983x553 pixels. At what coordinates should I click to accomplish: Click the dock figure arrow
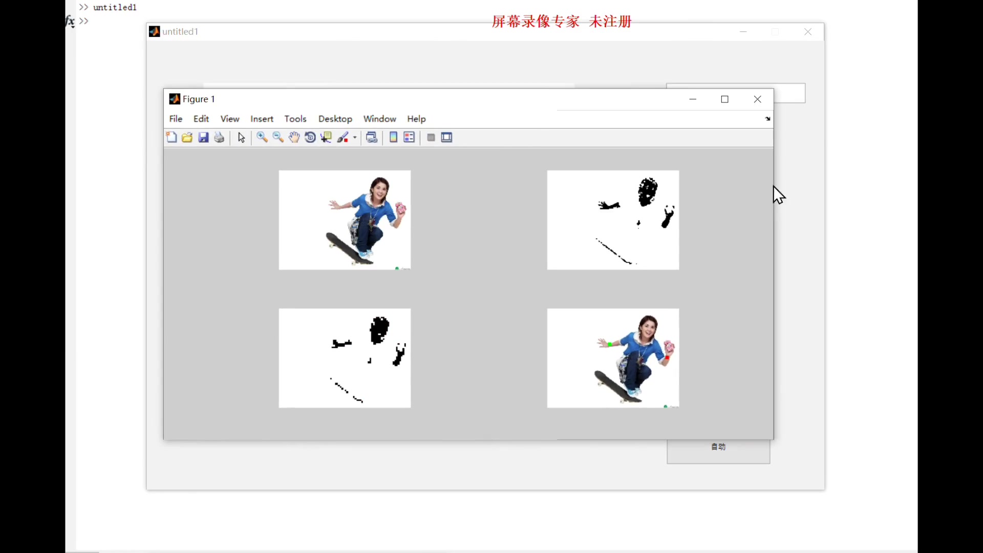point(767,119)
